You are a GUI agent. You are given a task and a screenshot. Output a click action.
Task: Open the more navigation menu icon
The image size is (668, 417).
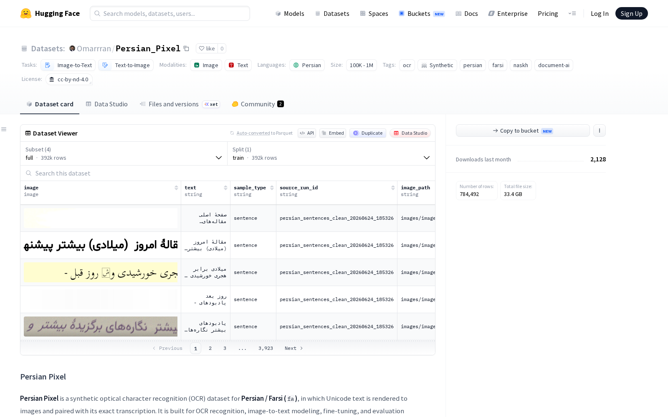pyautogui.click(x=572, y=13)
